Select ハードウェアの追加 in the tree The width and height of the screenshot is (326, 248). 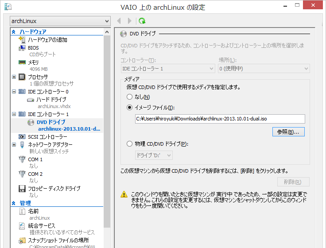47,40
